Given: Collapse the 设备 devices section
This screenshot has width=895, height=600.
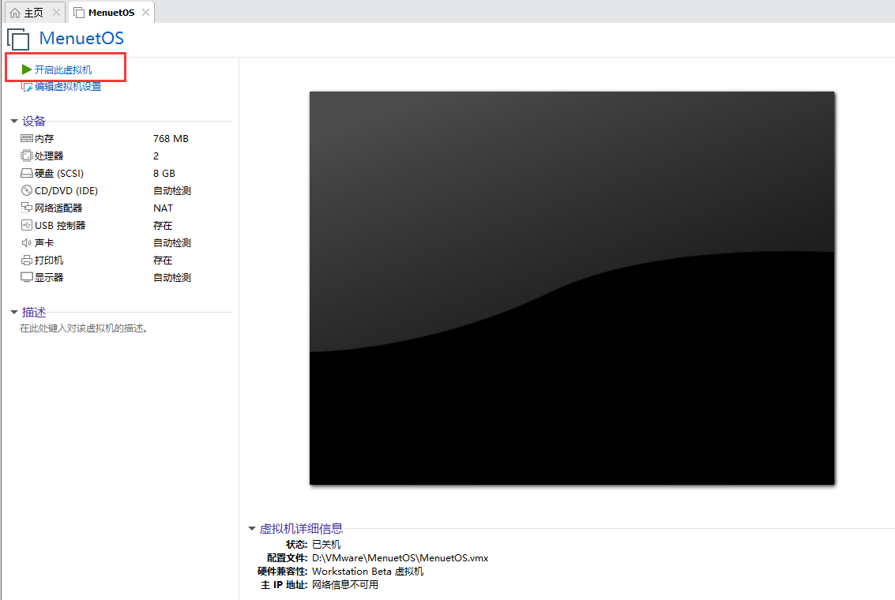Looking at the screenshot, I should pyautogui.click(x=14, y=122).
